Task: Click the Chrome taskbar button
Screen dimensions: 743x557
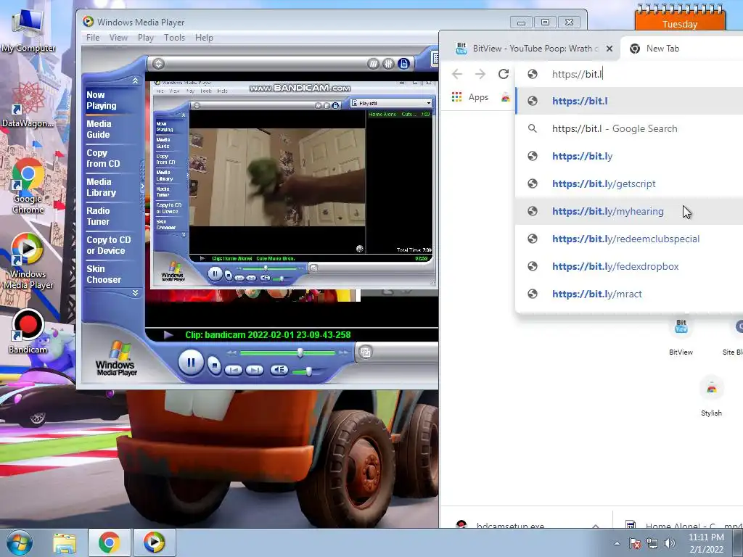Action: 109,542
